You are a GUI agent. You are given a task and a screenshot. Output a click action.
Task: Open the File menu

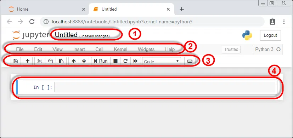coord(20,49)
